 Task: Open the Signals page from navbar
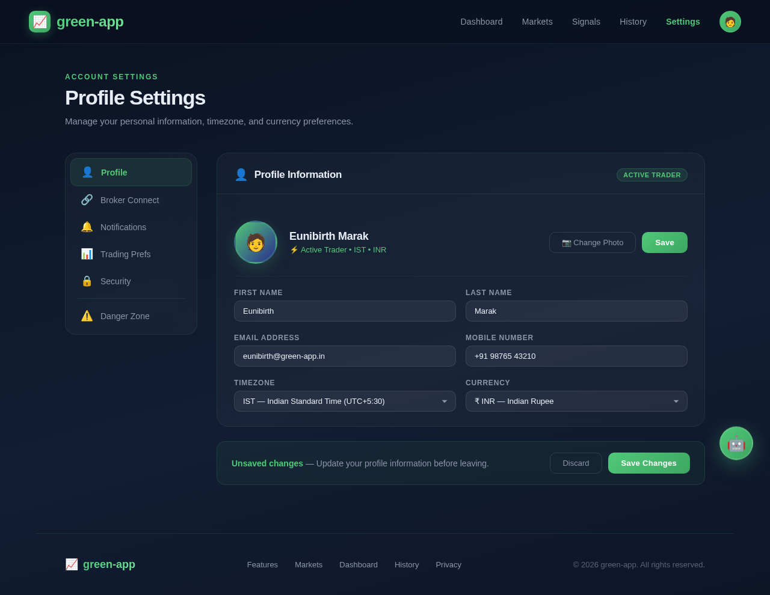click(x=586, y=22)
